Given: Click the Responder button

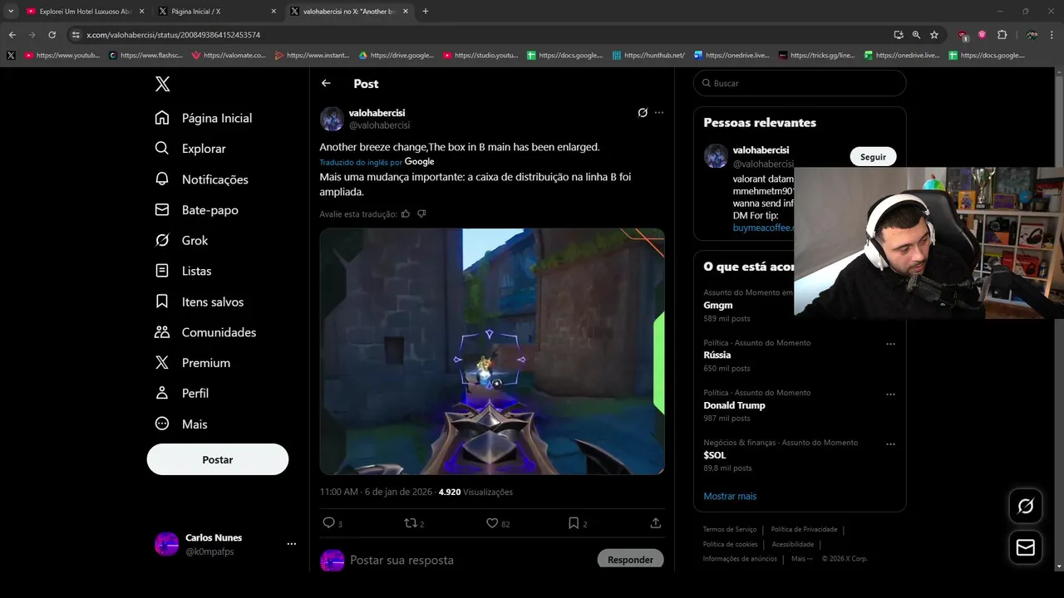Looking at the screenshot, I should point(630,560).
